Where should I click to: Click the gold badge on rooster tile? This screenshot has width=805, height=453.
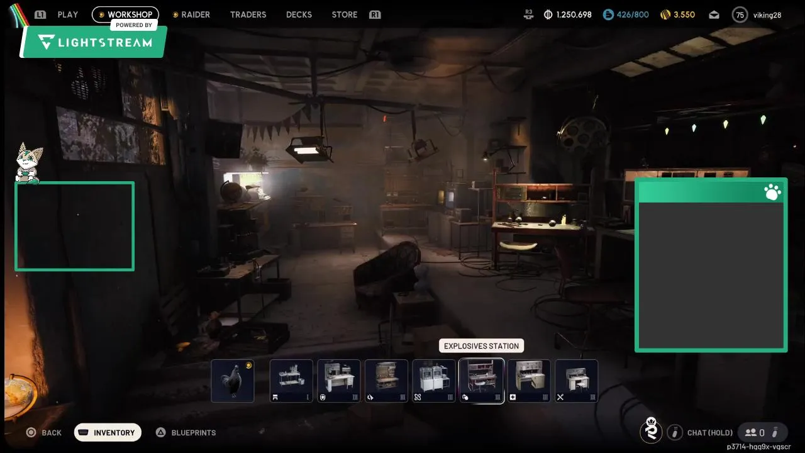(248, 366)
